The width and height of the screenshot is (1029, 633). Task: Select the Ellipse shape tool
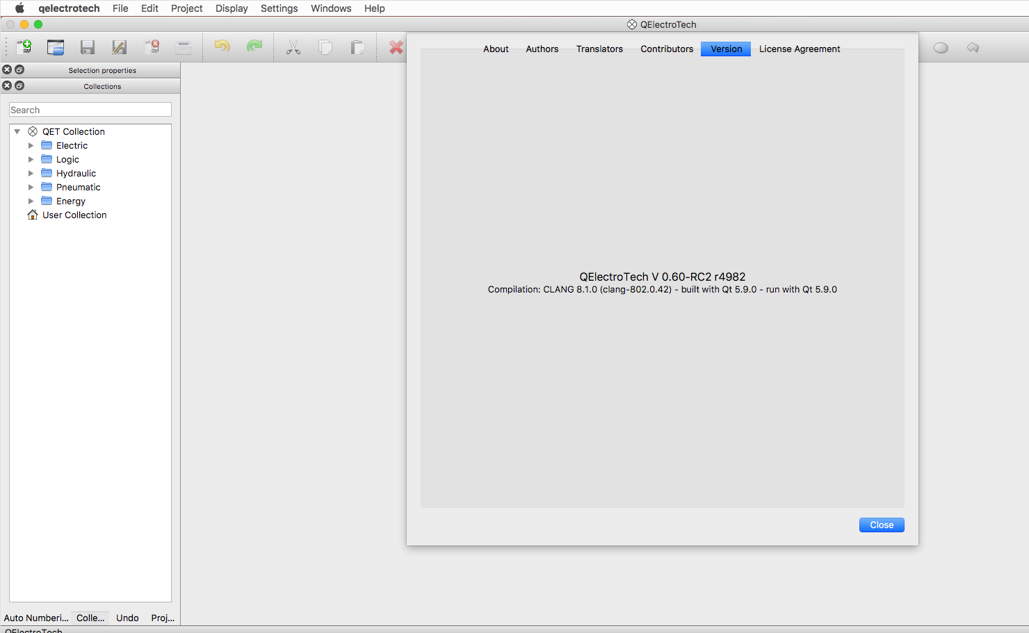coord(941,48)
